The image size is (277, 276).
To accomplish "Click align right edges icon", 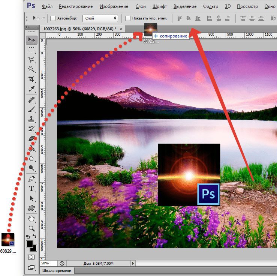I will tap(228, 18).
